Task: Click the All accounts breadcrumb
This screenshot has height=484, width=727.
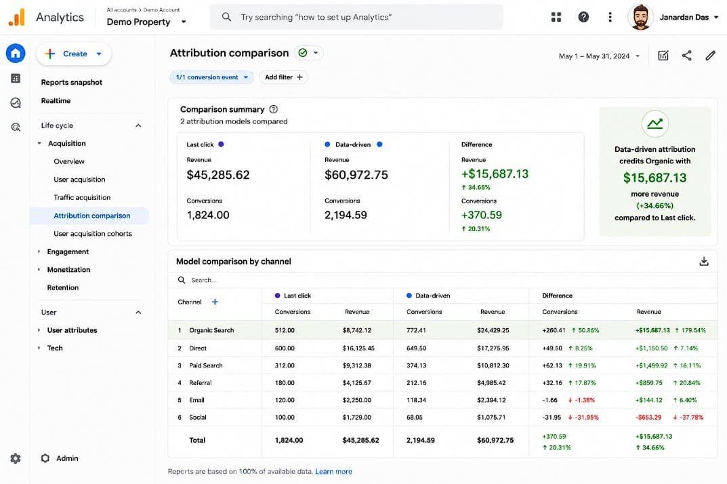Action: [121, 9]
